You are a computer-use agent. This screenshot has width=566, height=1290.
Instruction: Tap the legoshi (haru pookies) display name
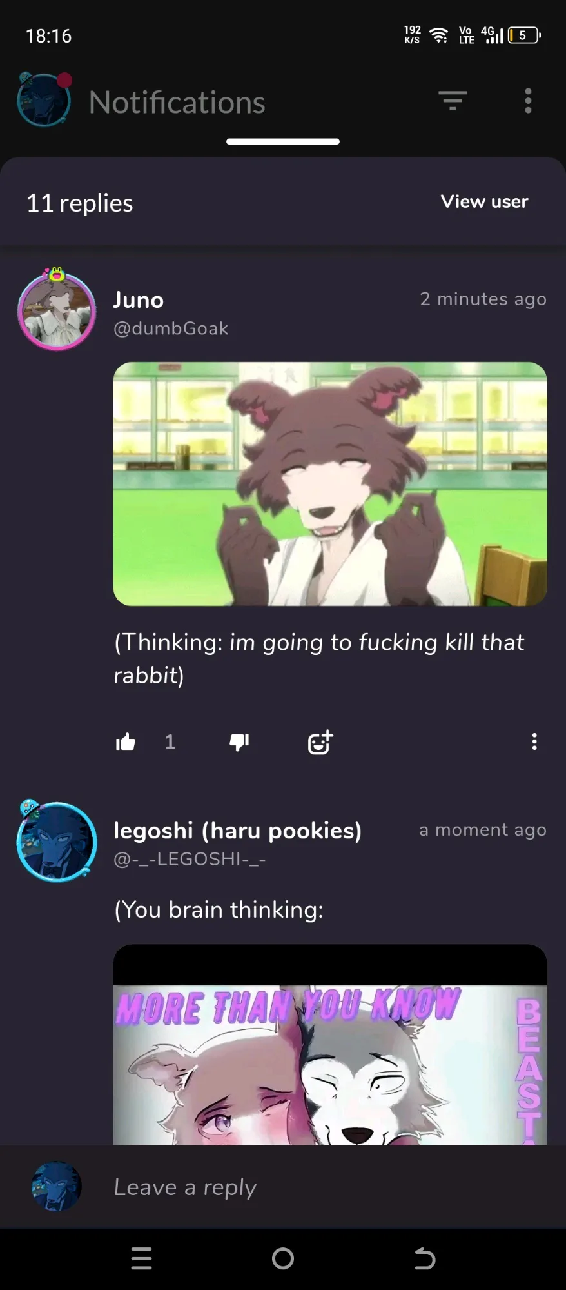(237, 831)
